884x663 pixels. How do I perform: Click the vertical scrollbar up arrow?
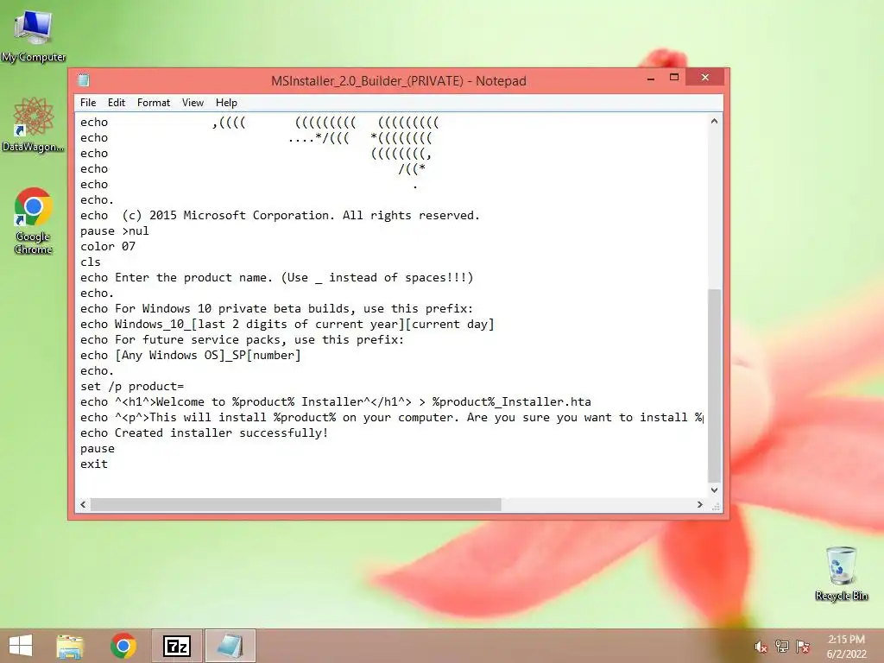tap(714, 121)
